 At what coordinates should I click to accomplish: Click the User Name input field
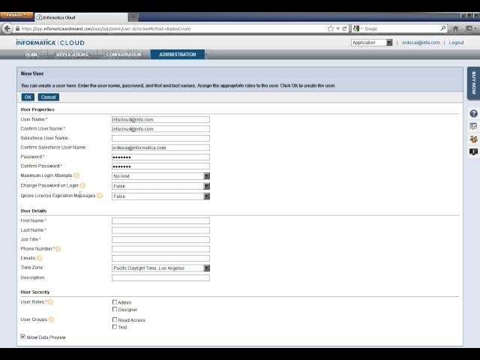click(160, 120)
